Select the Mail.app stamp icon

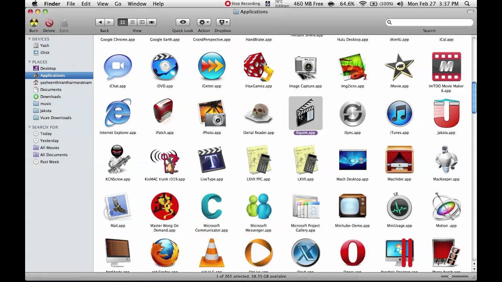[118, 206]
